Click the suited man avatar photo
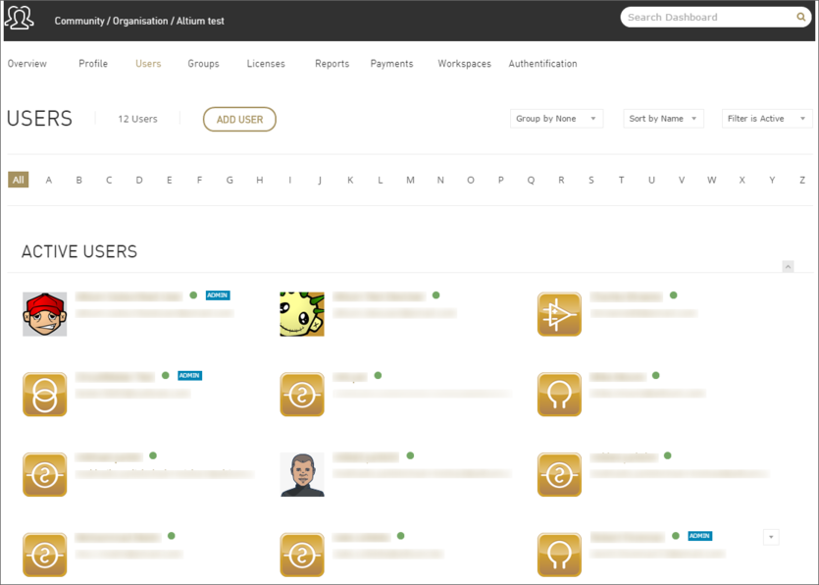Screen dimensions: 819x585 (302, 475)
